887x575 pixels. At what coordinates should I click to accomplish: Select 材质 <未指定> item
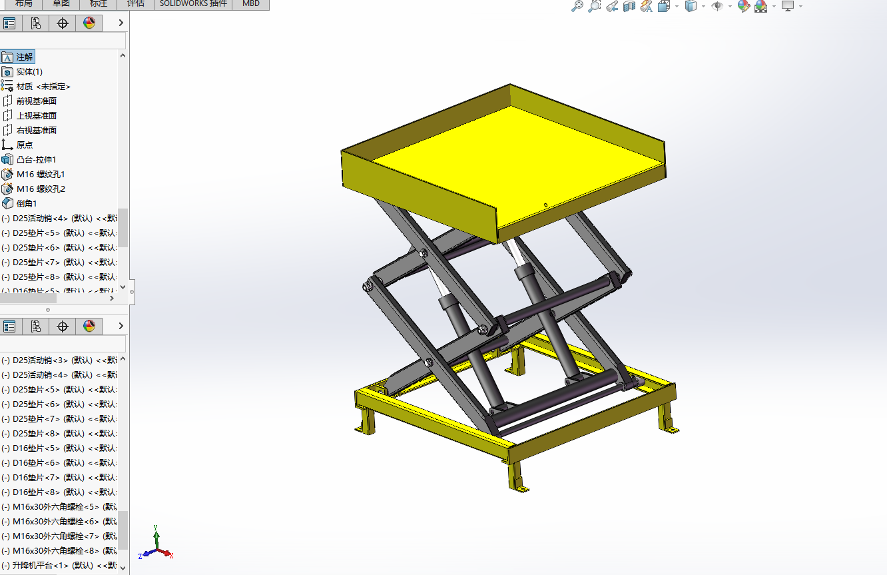pos(36,87)
